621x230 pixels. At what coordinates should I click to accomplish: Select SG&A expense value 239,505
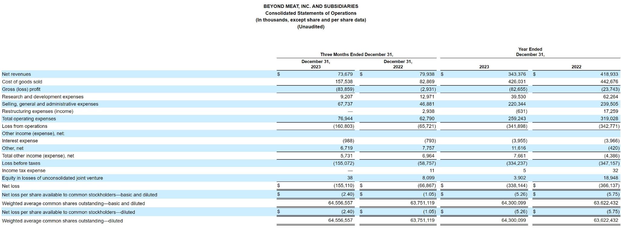[x=609, y=104]
